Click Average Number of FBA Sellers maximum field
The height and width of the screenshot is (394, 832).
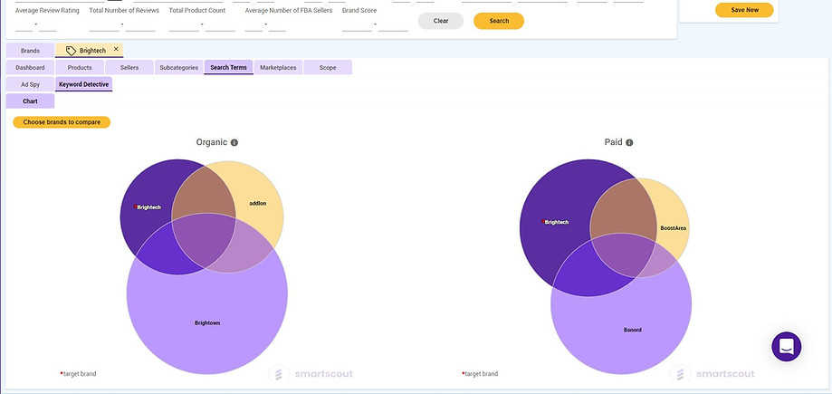pos(278,24)
